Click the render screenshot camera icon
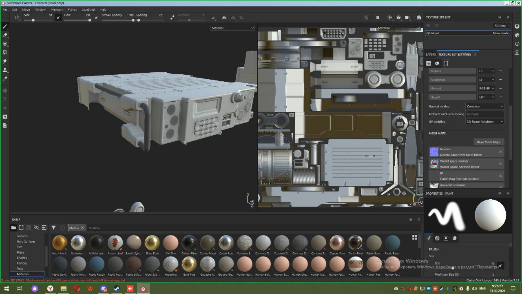The width and height of the screenshot is (522, 294). click(419, 18)
